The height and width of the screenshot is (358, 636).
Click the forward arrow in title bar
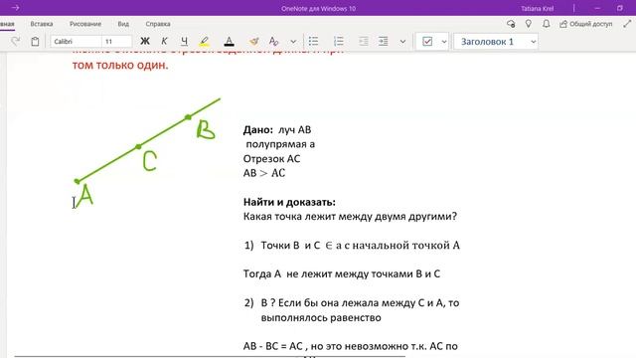click(x=16, y=8)
